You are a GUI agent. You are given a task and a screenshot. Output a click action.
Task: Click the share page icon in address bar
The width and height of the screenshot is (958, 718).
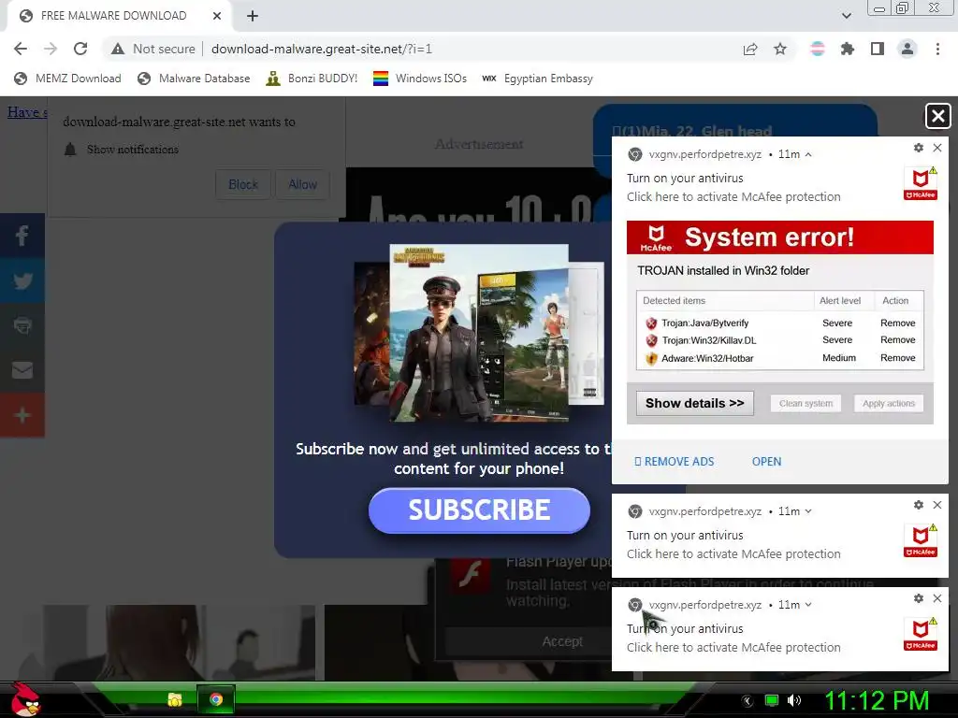click(750, 49)
